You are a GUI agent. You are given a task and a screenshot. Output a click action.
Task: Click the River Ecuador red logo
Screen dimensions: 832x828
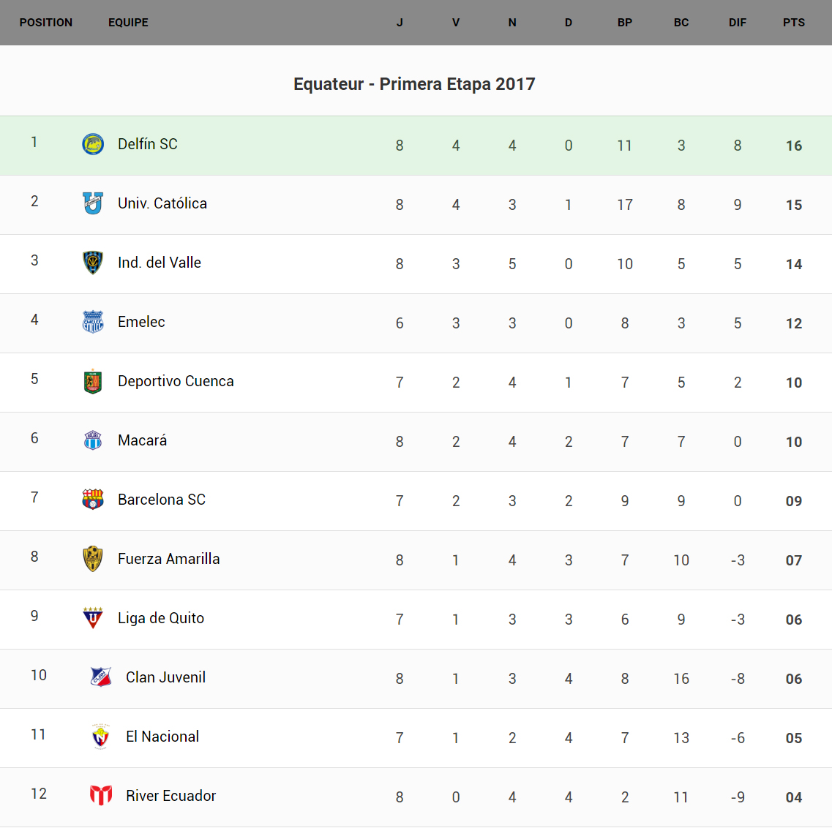point(101,795)
